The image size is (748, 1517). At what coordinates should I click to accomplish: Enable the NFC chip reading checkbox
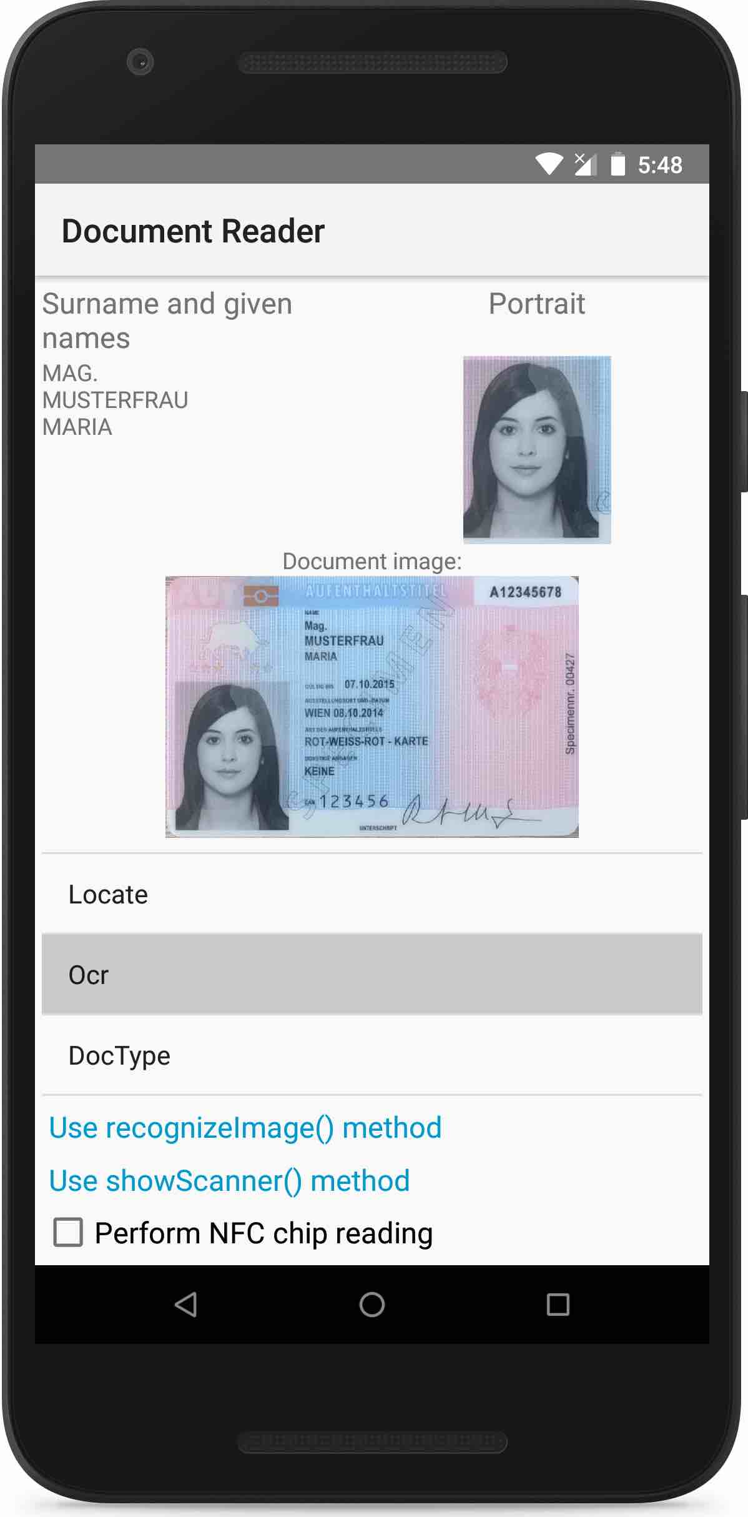click(68, 1233)
